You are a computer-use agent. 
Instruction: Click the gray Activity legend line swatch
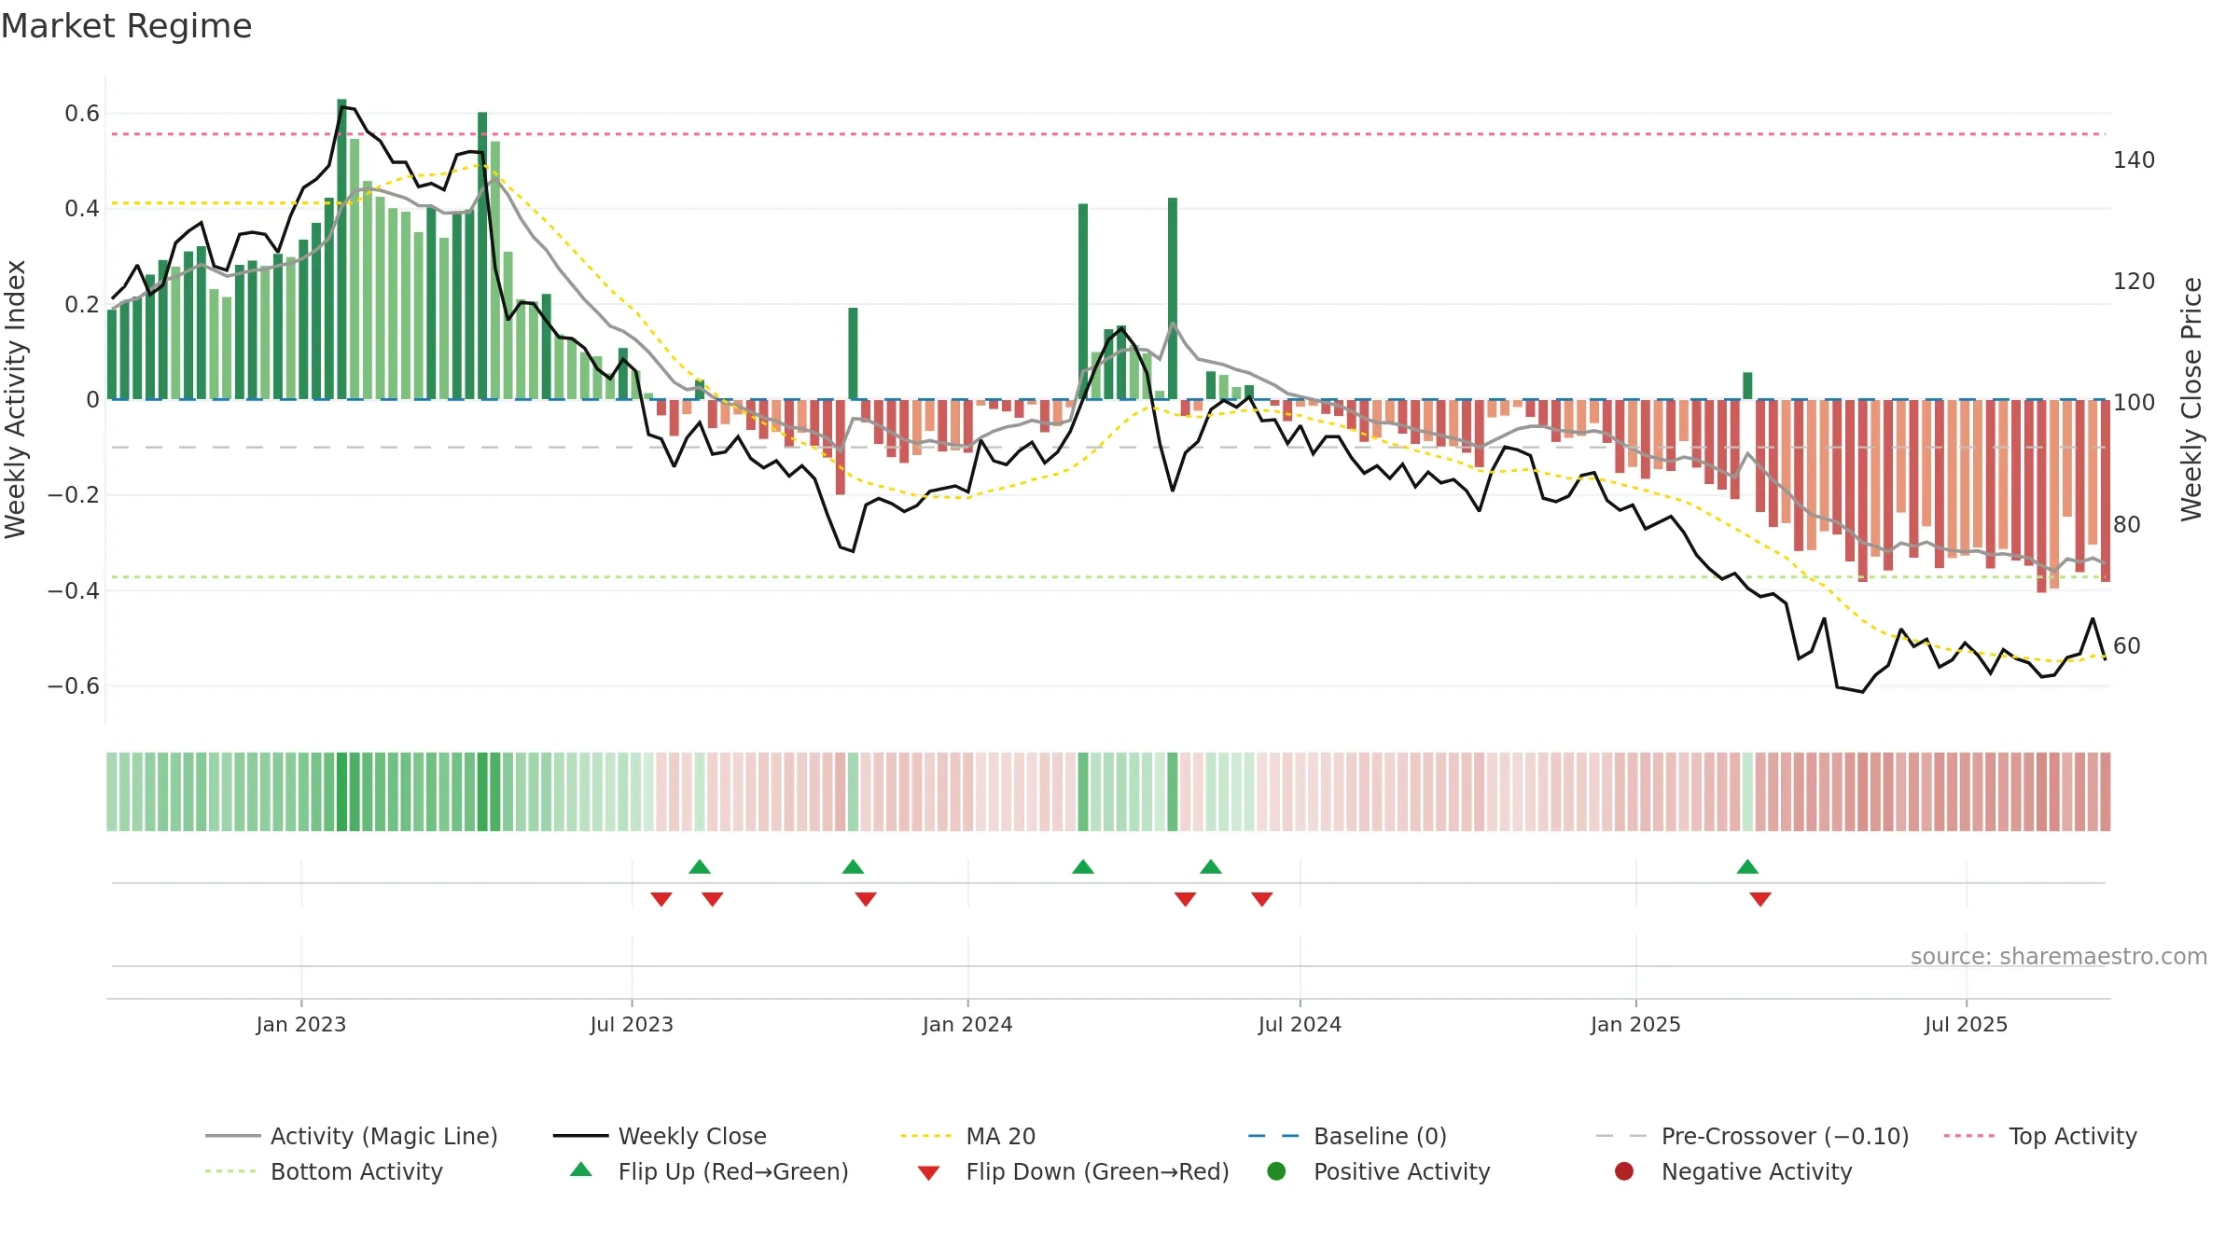(x=233, y=1136)
